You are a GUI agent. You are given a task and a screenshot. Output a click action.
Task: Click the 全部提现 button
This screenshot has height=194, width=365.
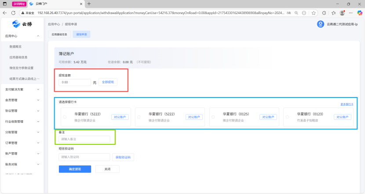click(x=108, y=82)
